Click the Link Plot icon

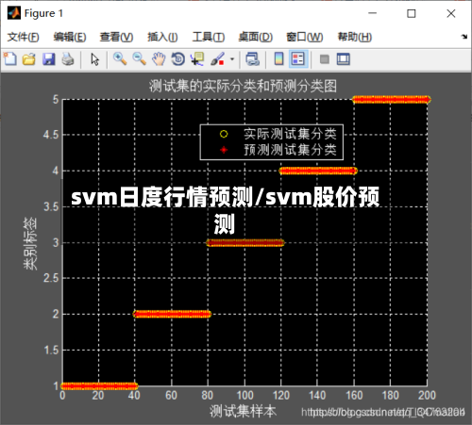pyautogui.click(x=252, y=59)
